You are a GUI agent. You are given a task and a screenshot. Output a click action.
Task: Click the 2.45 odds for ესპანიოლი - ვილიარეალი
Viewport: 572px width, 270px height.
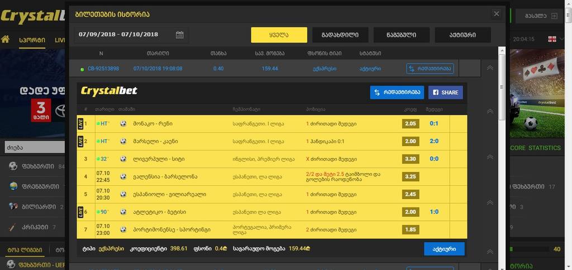tap(411, 194)
